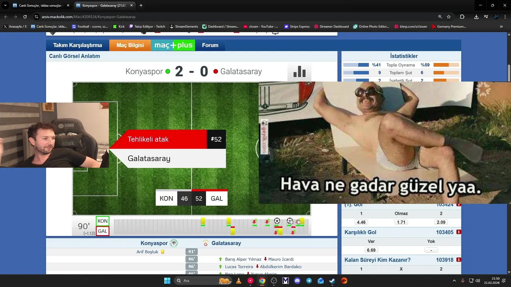This screenshot has height=287, width=511.
Task: Open Discord from the taskbar
Action: click(297, 281)
